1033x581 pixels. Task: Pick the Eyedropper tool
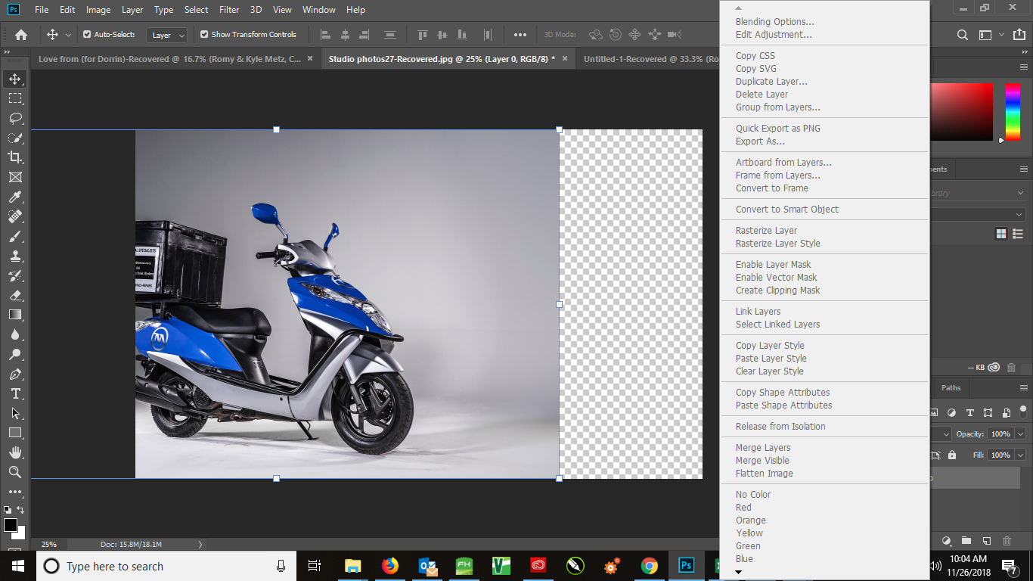[x=15, y=197]
